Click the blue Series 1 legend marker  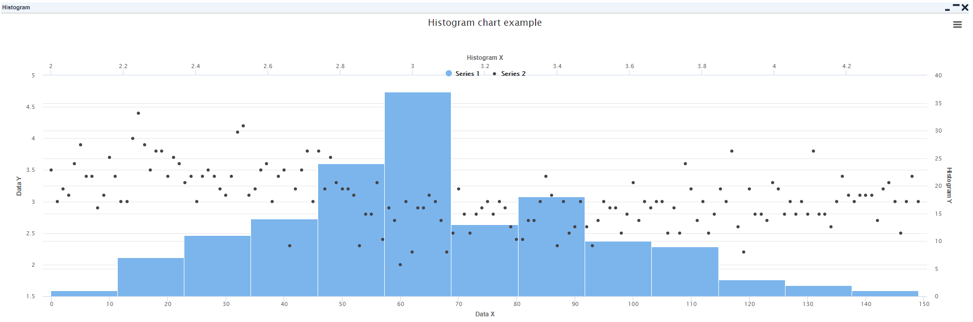449,74
